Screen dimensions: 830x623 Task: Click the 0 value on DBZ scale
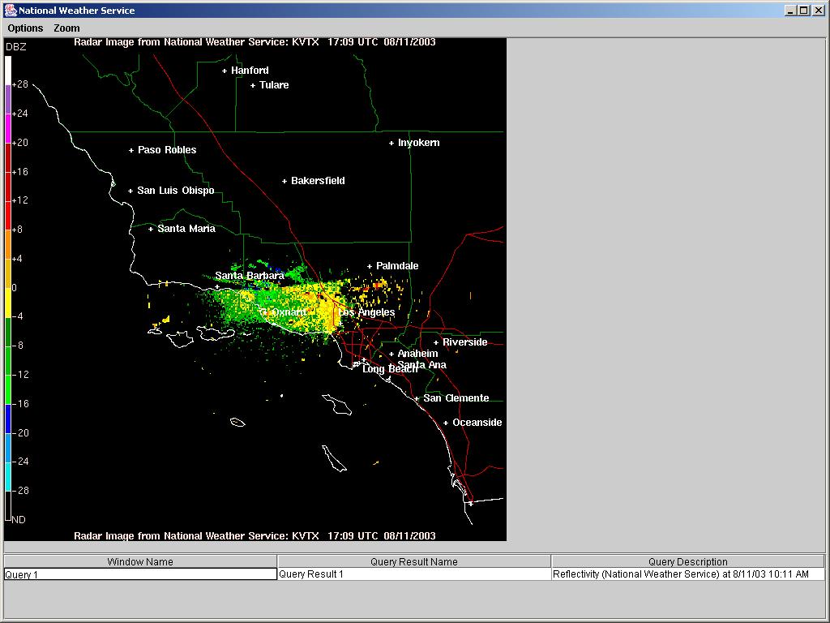tap(15, 288)
